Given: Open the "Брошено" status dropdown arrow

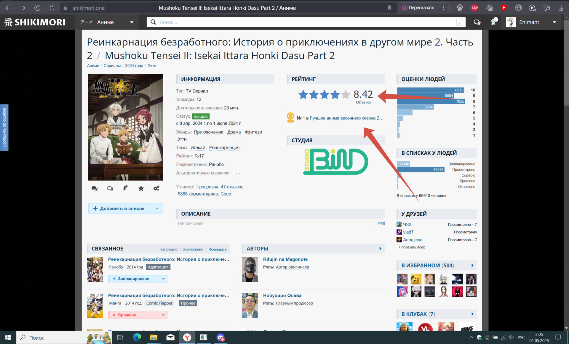Looking at the screenshot, I should tap(163, 315).
